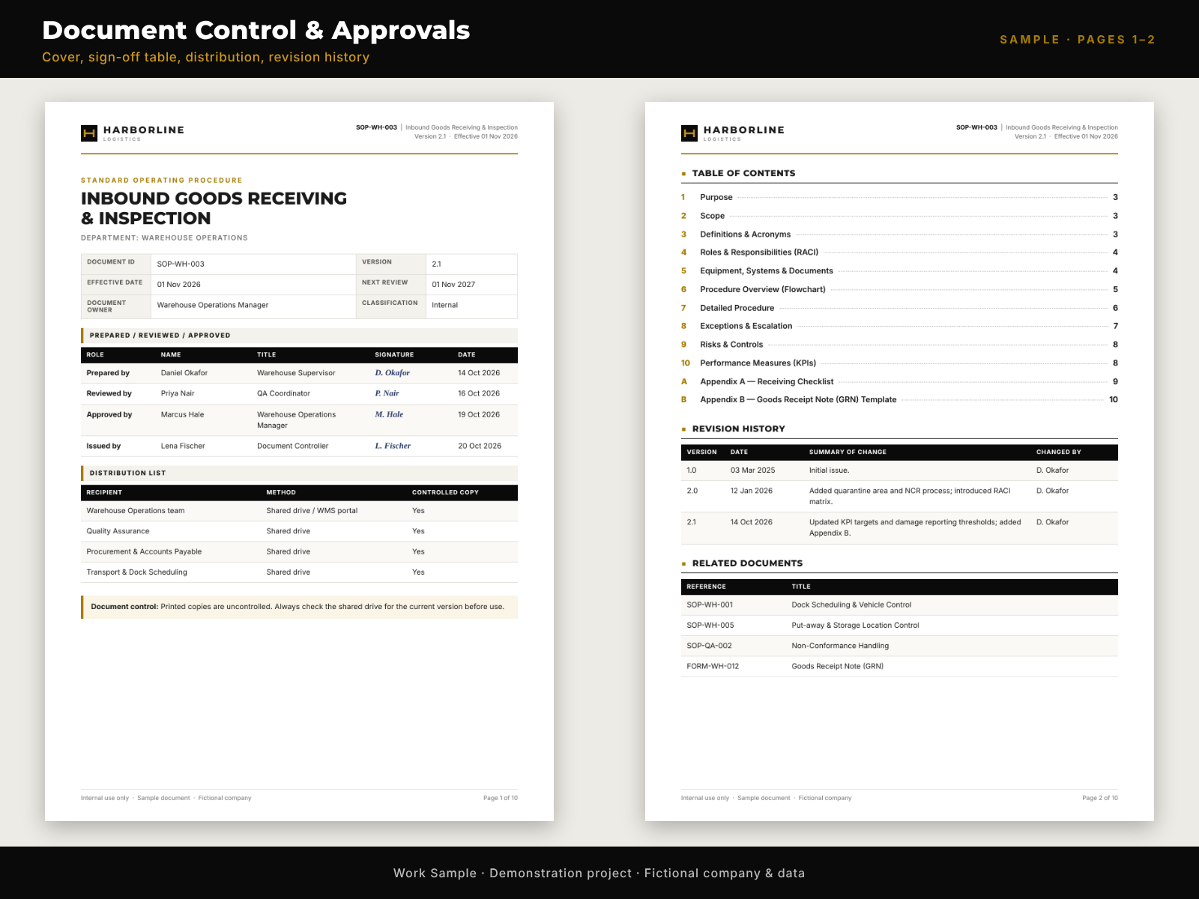This screenshot has width=1199, height=899.
Task: Click the 'P. Nair' signature
Action: (387, 393)
